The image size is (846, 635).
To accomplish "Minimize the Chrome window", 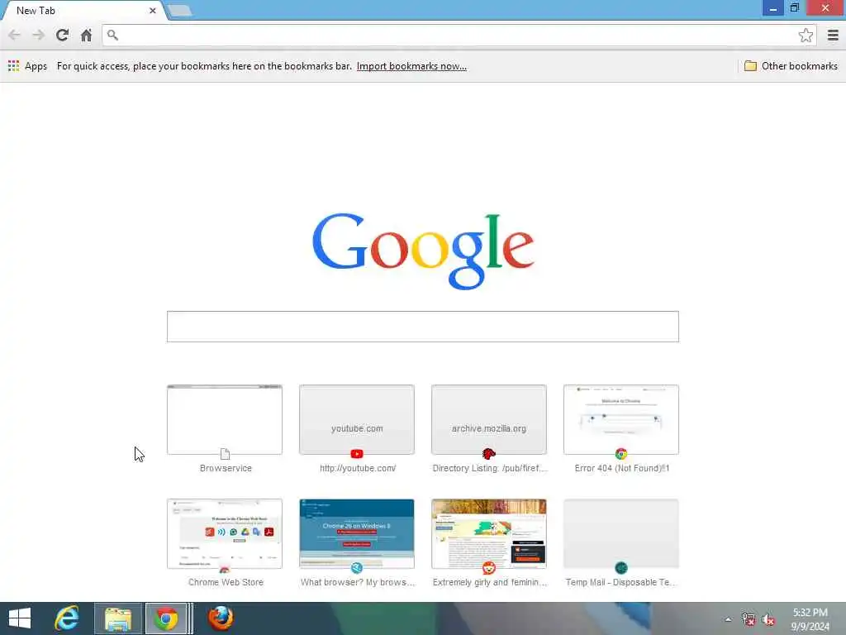I will pyautogui.click(x=772, y=8).
